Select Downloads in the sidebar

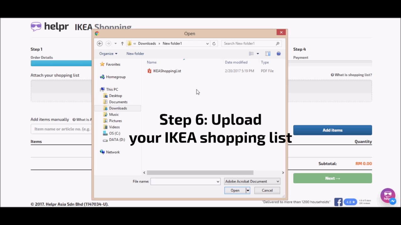[x=117, y=108]
